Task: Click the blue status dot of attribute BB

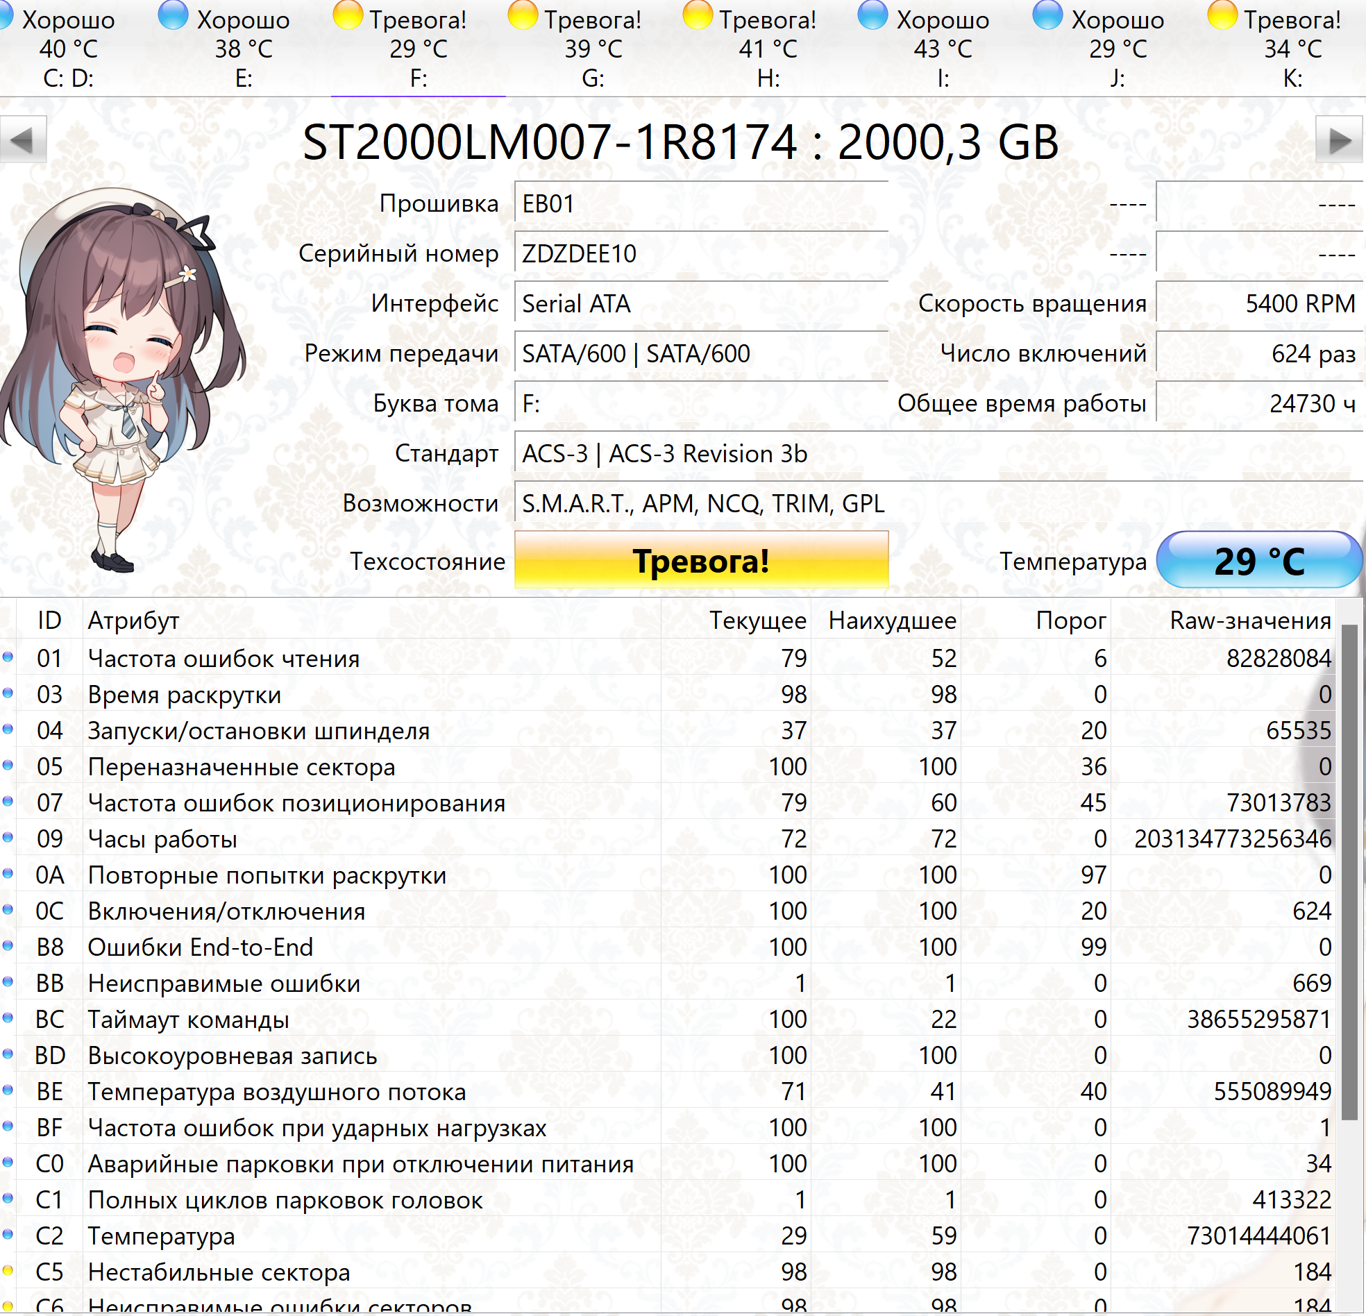Action: click(8, 981)
